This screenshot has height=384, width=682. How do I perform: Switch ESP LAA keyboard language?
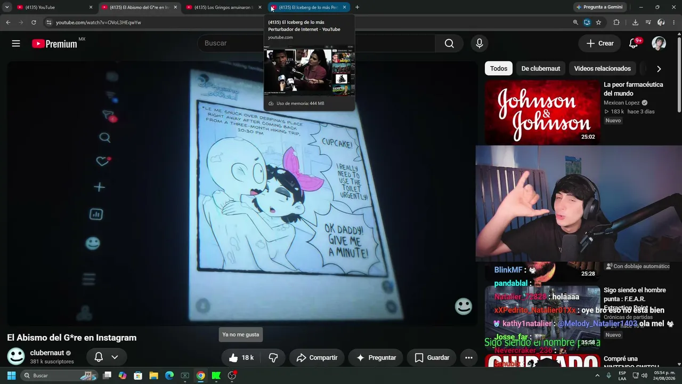(x=622, y=375)
